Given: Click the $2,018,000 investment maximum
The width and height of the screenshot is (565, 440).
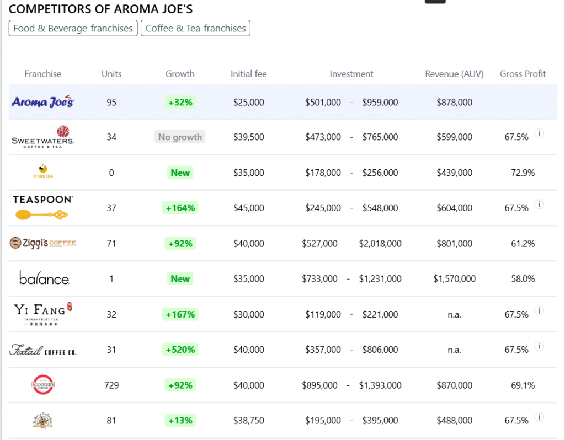Looking at the screenshot, I should click(380, 243).
